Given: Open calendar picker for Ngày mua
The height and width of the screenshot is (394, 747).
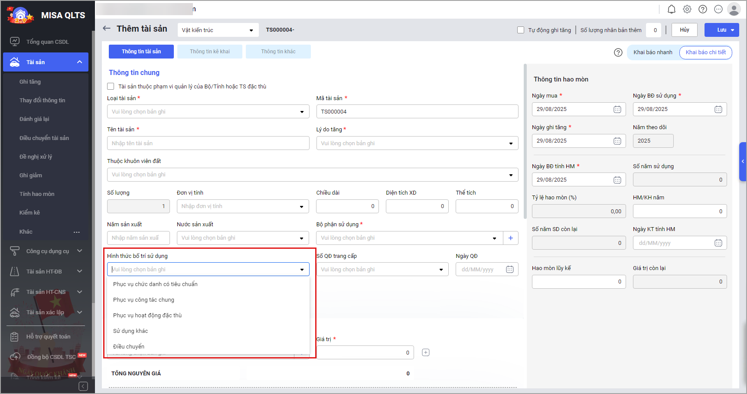Looking at the screenshot, I should [x=617, y=109].
